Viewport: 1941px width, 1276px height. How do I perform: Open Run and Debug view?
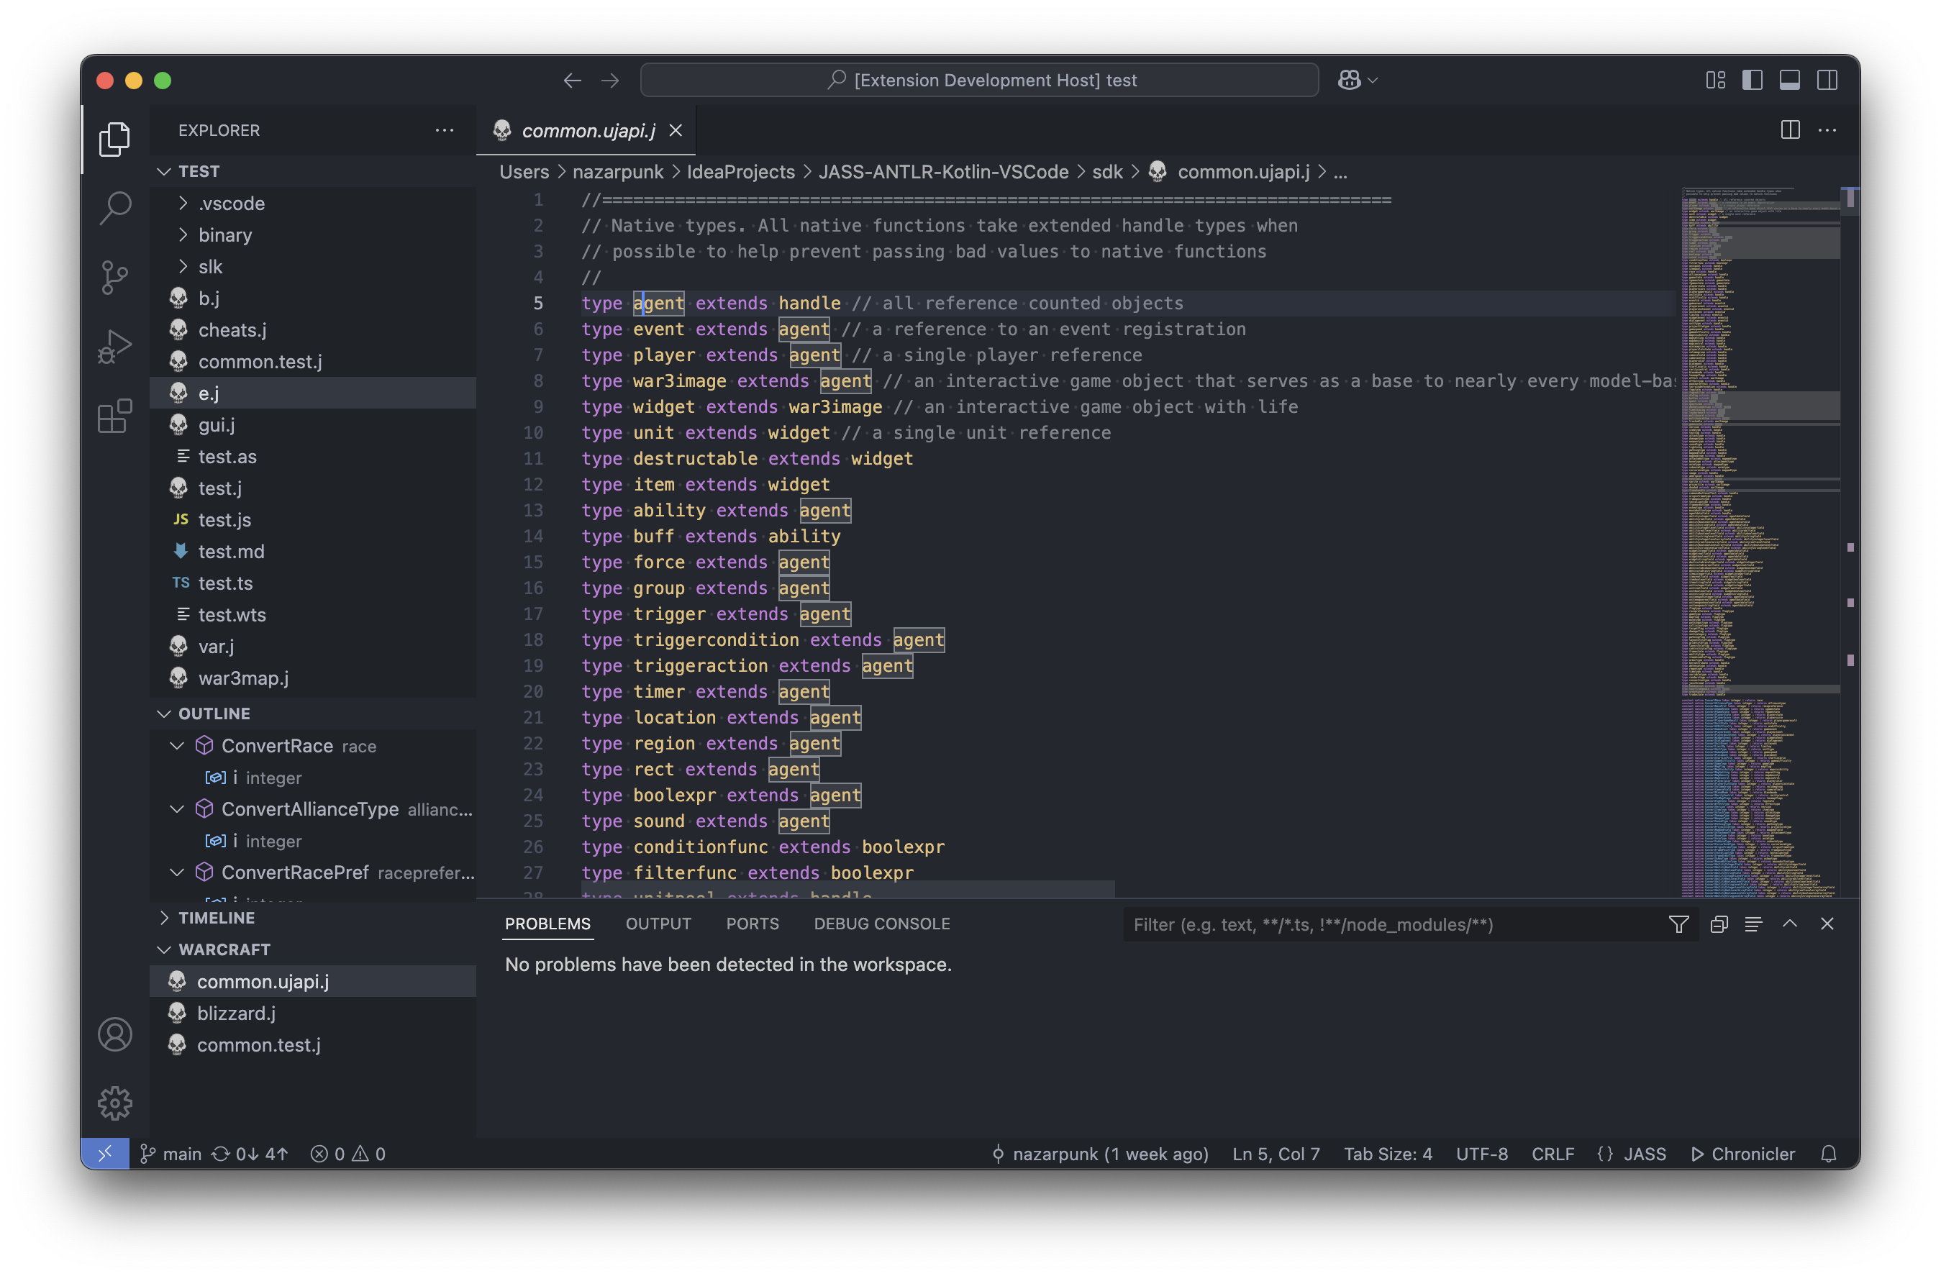115,347
